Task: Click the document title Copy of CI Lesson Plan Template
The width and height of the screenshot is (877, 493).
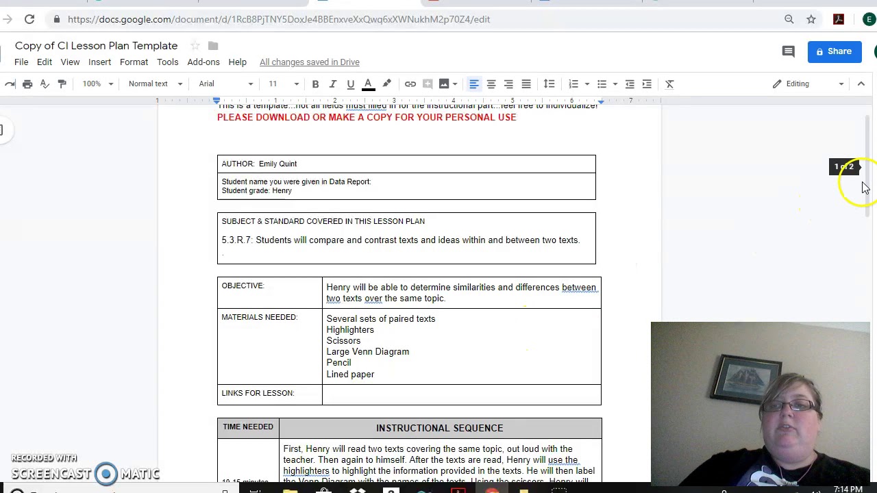Action: point(96,46)
